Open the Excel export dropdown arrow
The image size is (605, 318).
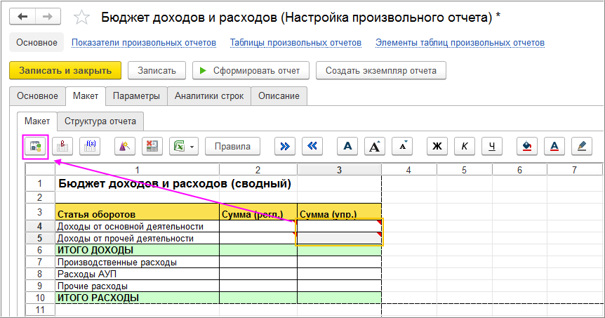[192, 146]
